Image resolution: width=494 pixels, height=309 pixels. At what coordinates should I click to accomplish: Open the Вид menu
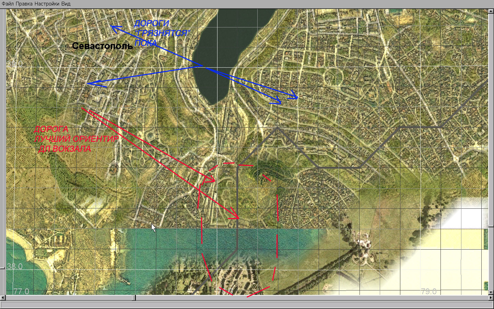click(66, 4)
